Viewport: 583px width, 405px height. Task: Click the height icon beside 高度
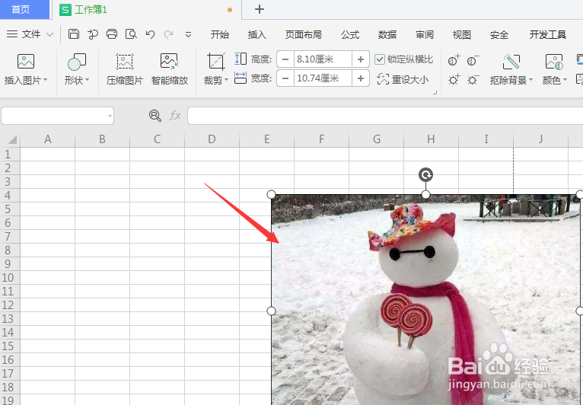coord(241,59)
